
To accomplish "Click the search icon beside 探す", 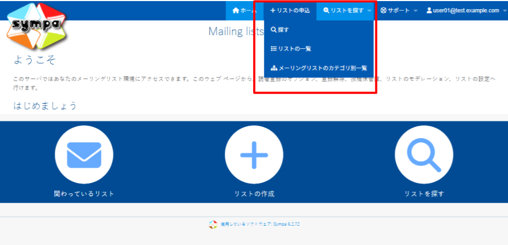I will click(274, 30).
